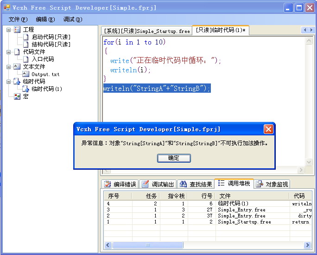
Task: Click the highlighted writeln("StringA"+"StringB") code line
Action: pos(157,88)
